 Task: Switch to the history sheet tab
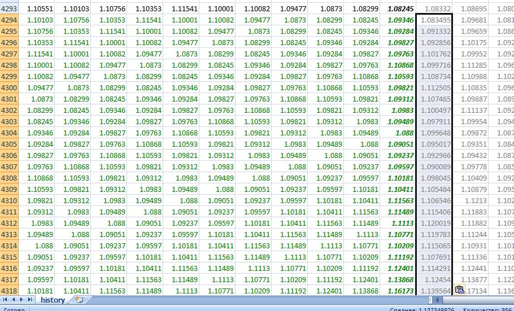(x=52, y=300)
